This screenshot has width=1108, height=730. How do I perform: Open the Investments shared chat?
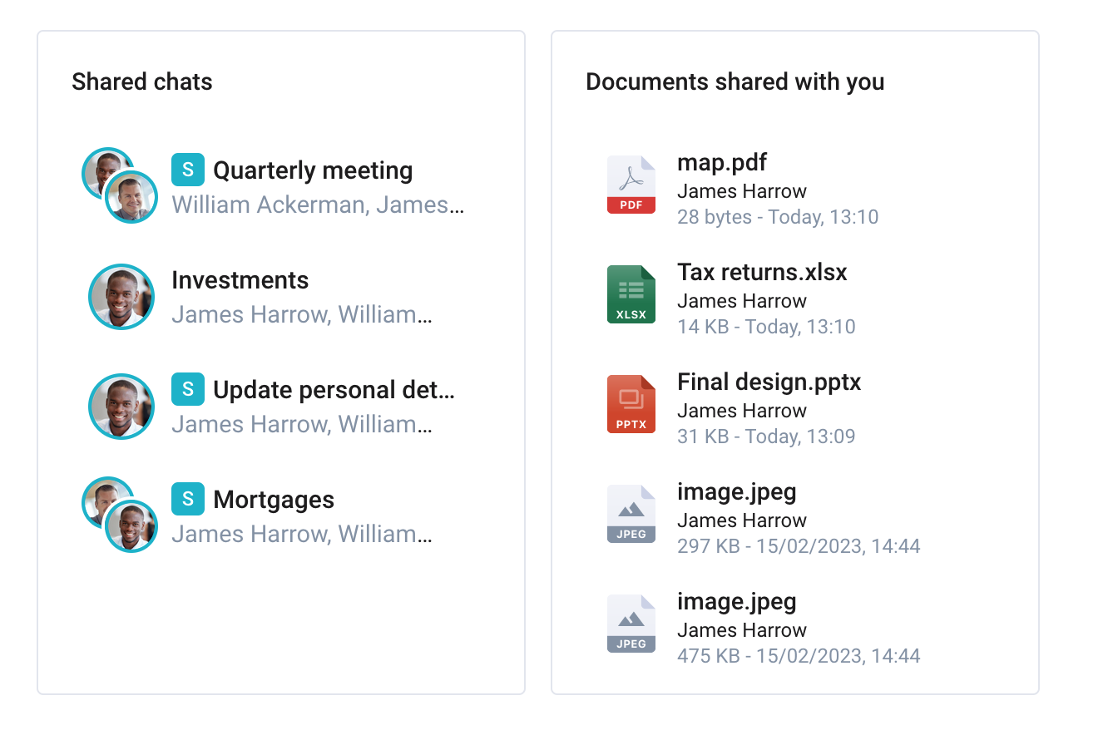pos(240,280)
